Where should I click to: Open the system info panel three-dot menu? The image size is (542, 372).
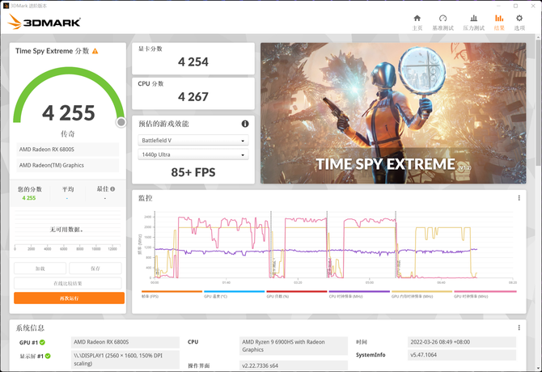[x=519, y=328]
